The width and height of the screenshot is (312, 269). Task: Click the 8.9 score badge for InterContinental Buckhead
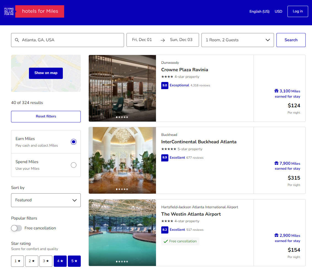pos(165,158)
